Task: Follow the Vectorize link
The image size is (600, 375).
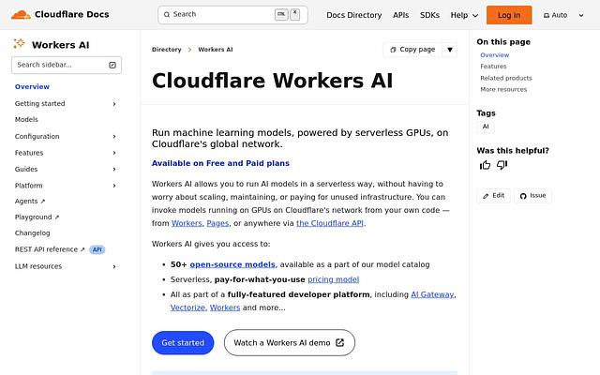Action: click(187, 307)
